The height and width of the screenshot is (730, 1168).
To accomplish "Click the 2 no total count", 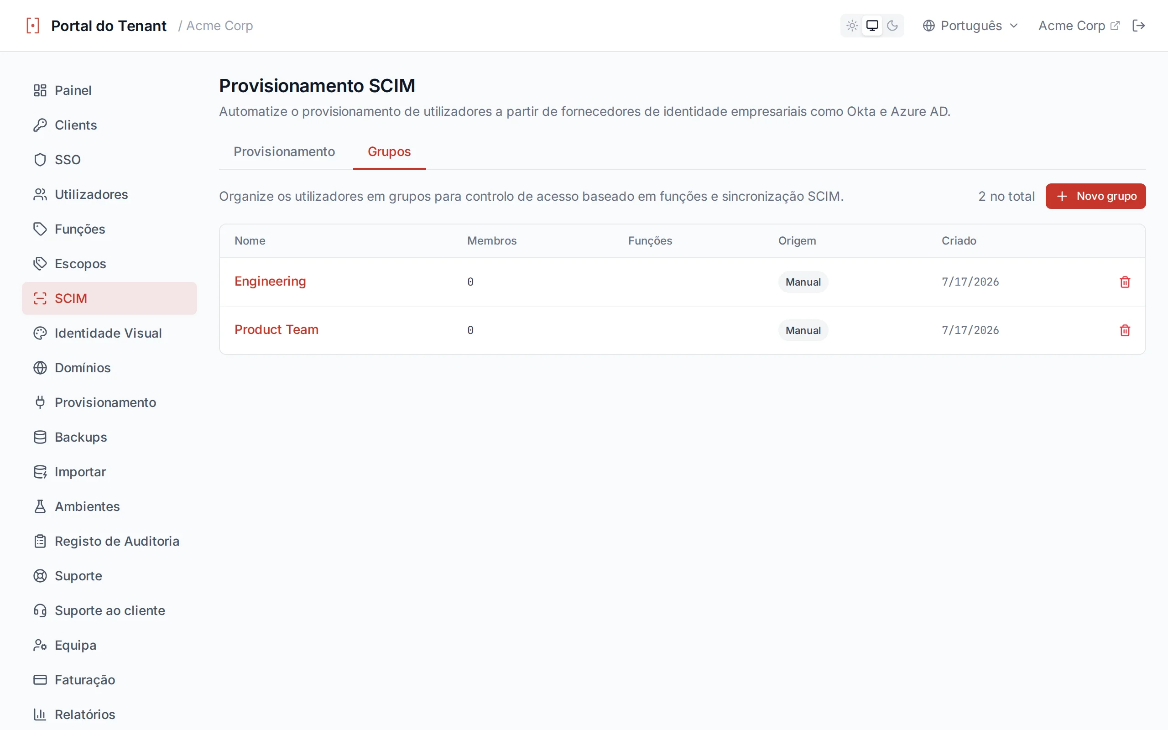I will coord(1006,196).
